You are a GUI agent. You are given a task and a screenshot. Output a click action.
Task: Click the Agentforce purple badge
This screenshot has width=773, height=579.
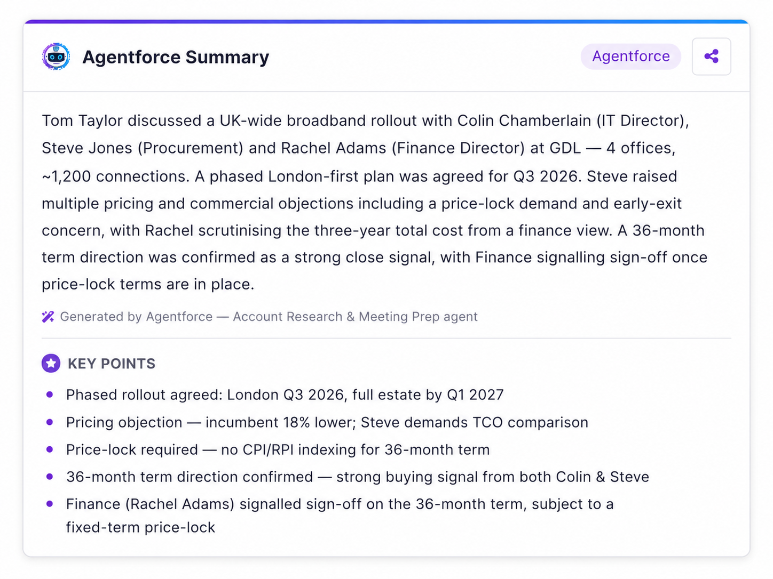pos(630,57)
